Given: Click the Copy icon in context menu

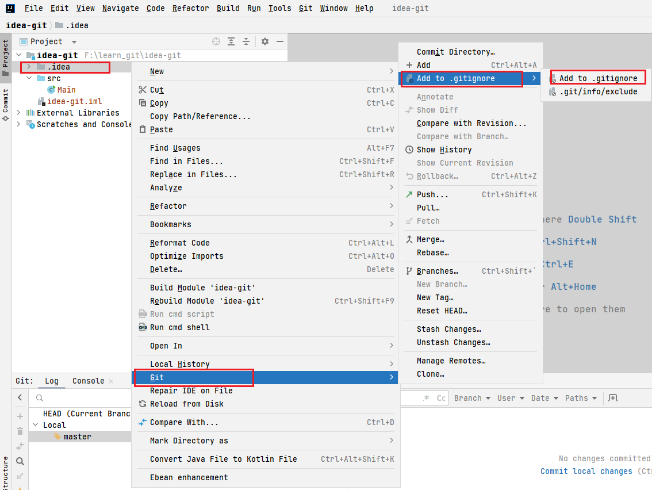Looking at the screenshot, I should 143,103.
